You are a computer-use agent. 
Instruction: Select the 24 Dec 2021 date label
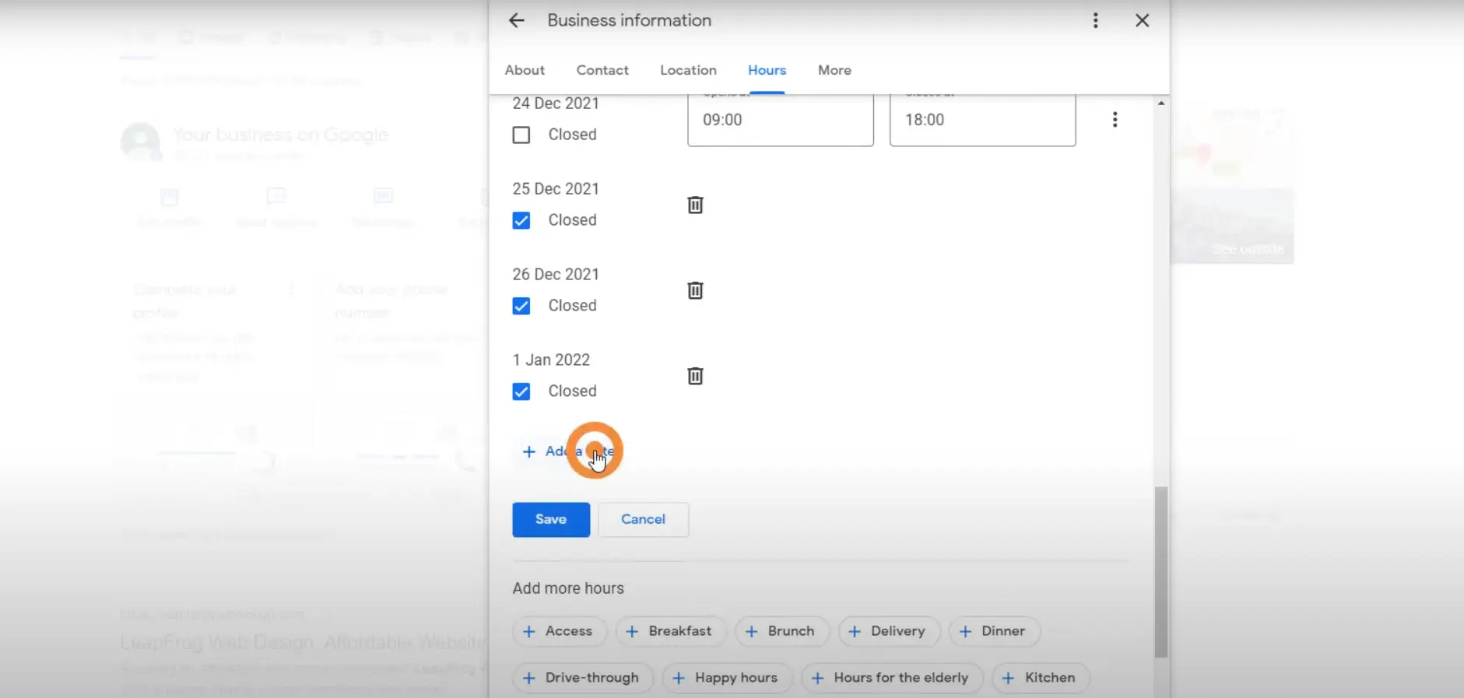pyautogui.click(x=556, y=103)
